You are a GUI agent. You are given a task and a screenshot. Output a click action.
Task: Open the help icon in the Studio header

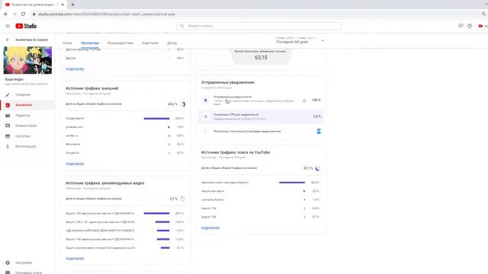coord(470,26)
